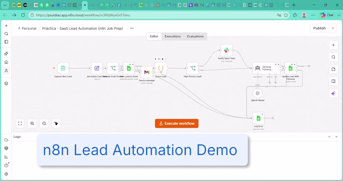Add a node with the canvas plus button
Screen dimensions: 343x181
[334, 45]
